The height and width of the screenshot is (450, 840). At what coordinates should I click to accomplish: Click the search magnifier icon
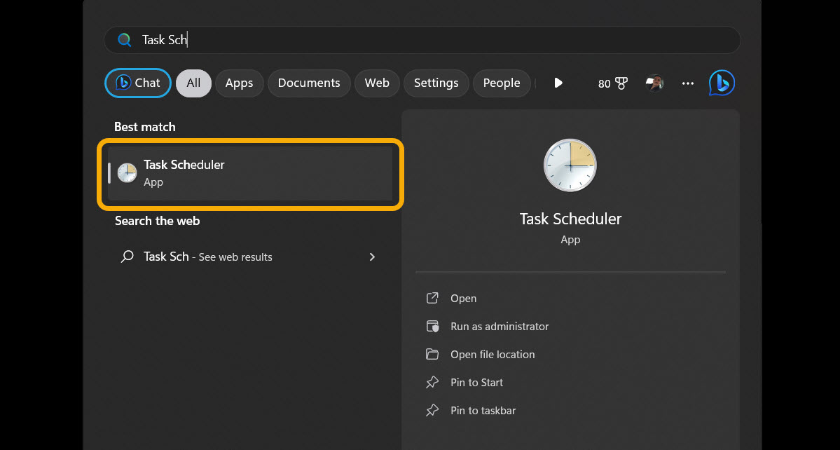124,40
